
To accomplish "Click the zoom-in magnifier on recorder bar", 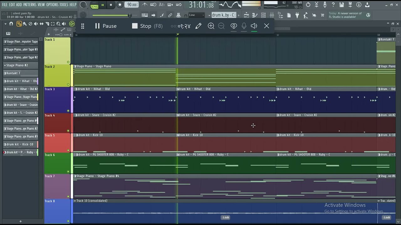I will tap(211, 26).
